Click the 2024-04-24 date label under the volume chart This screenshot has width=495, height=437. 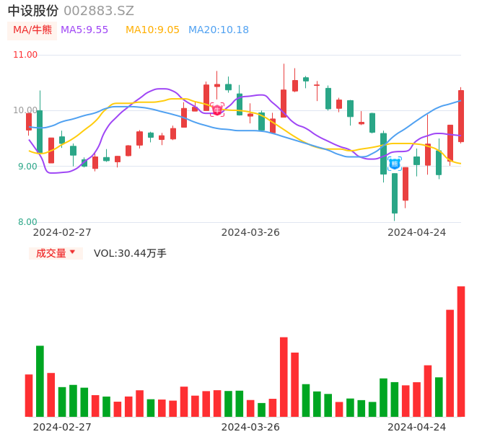coord(417,427)
